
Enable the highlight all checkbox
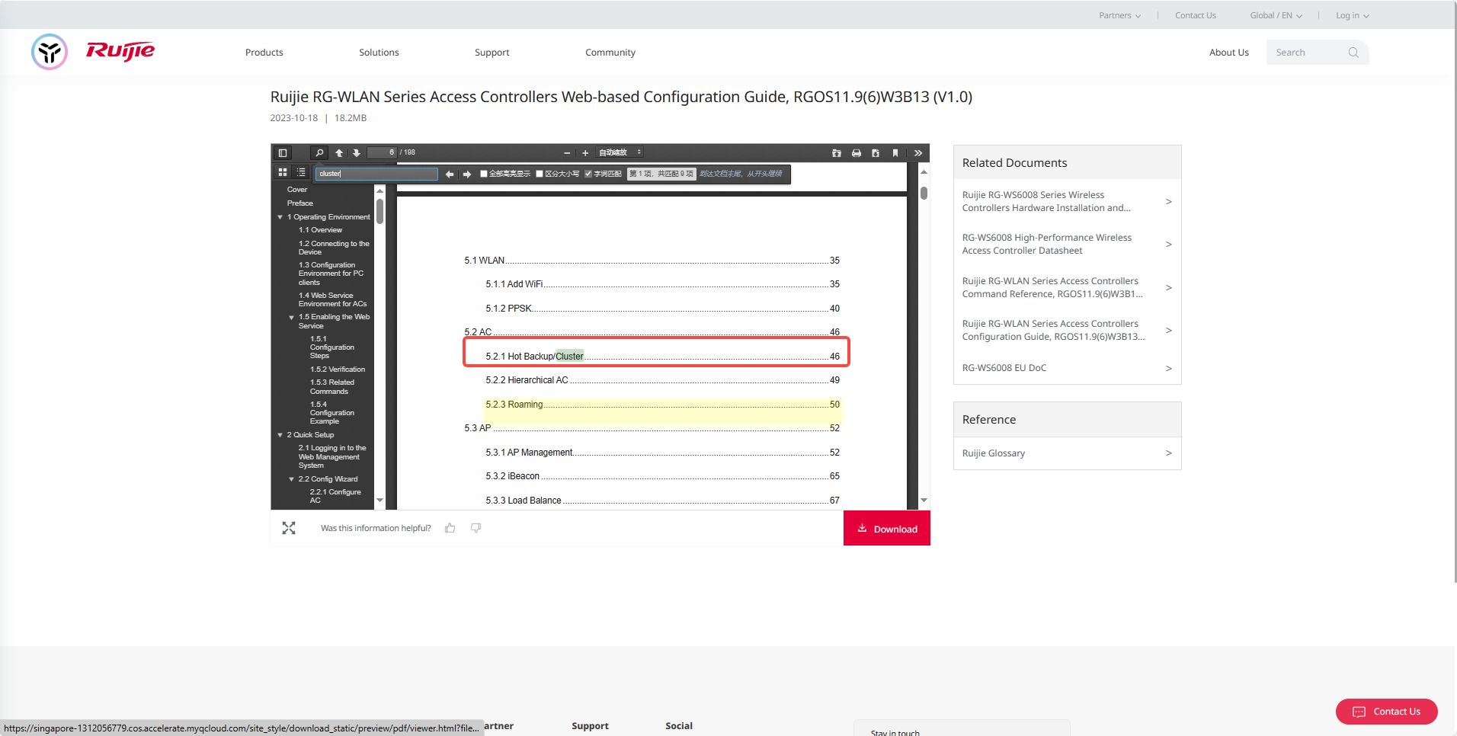pos(484,174)
